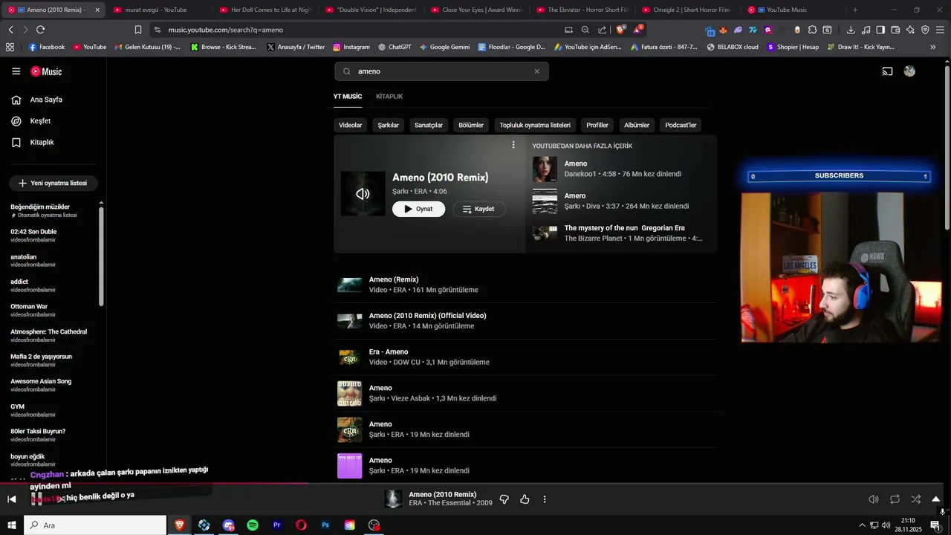Open the account profile avatar
This screenshot has height=535, width=951.
pyautogui.click(x=909, y=71)
